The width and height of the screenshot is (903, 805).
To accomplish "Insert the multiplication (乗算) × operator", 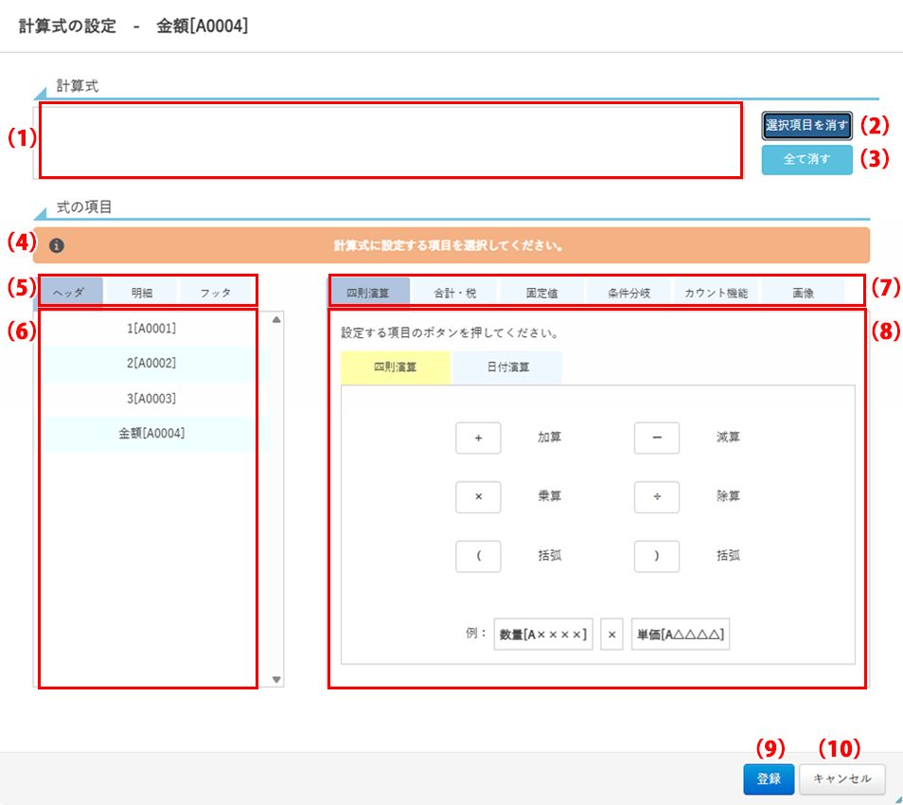I will [x=478, y=497].
